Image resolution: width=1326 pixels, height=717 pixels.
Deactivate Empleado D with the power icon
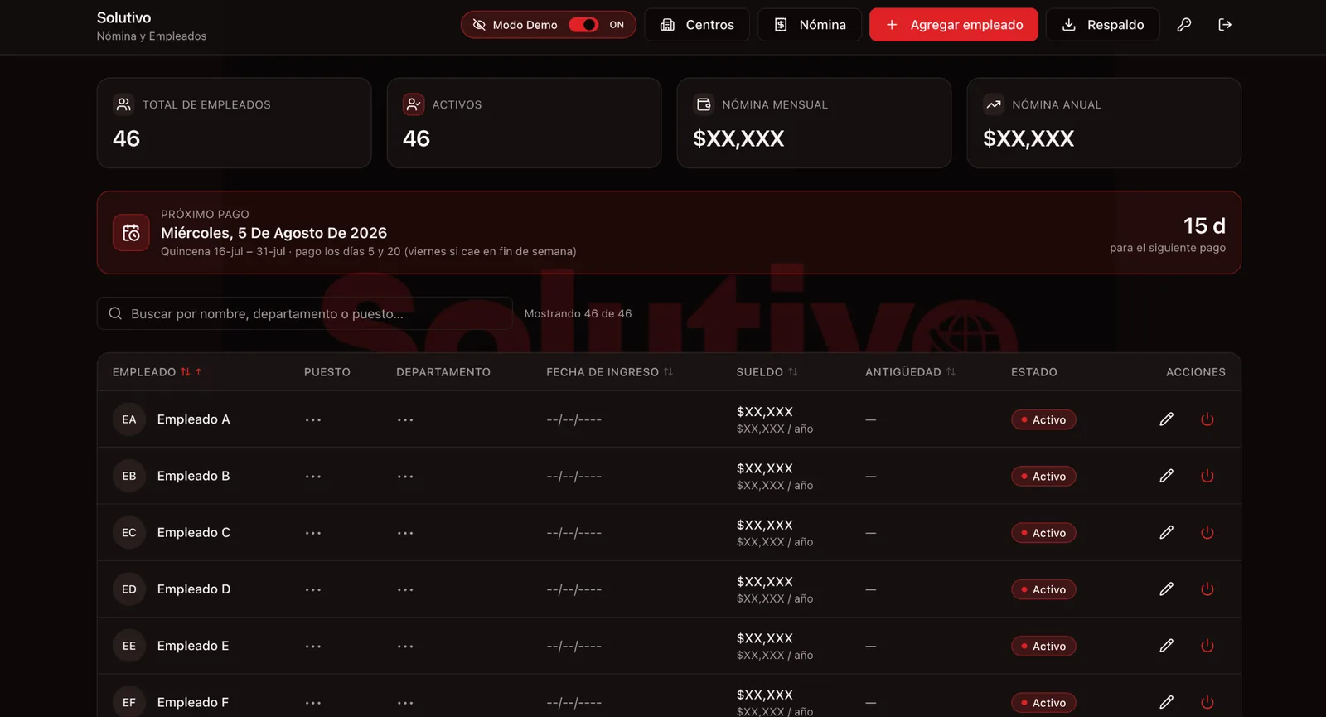pos(1207,589)
